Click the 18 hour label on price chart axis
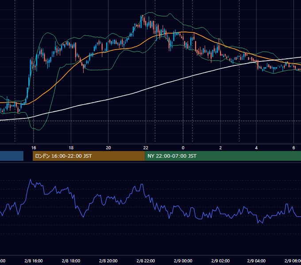Image resolution: width=301 pixels, height=265 pixels. tap(71, 148)
